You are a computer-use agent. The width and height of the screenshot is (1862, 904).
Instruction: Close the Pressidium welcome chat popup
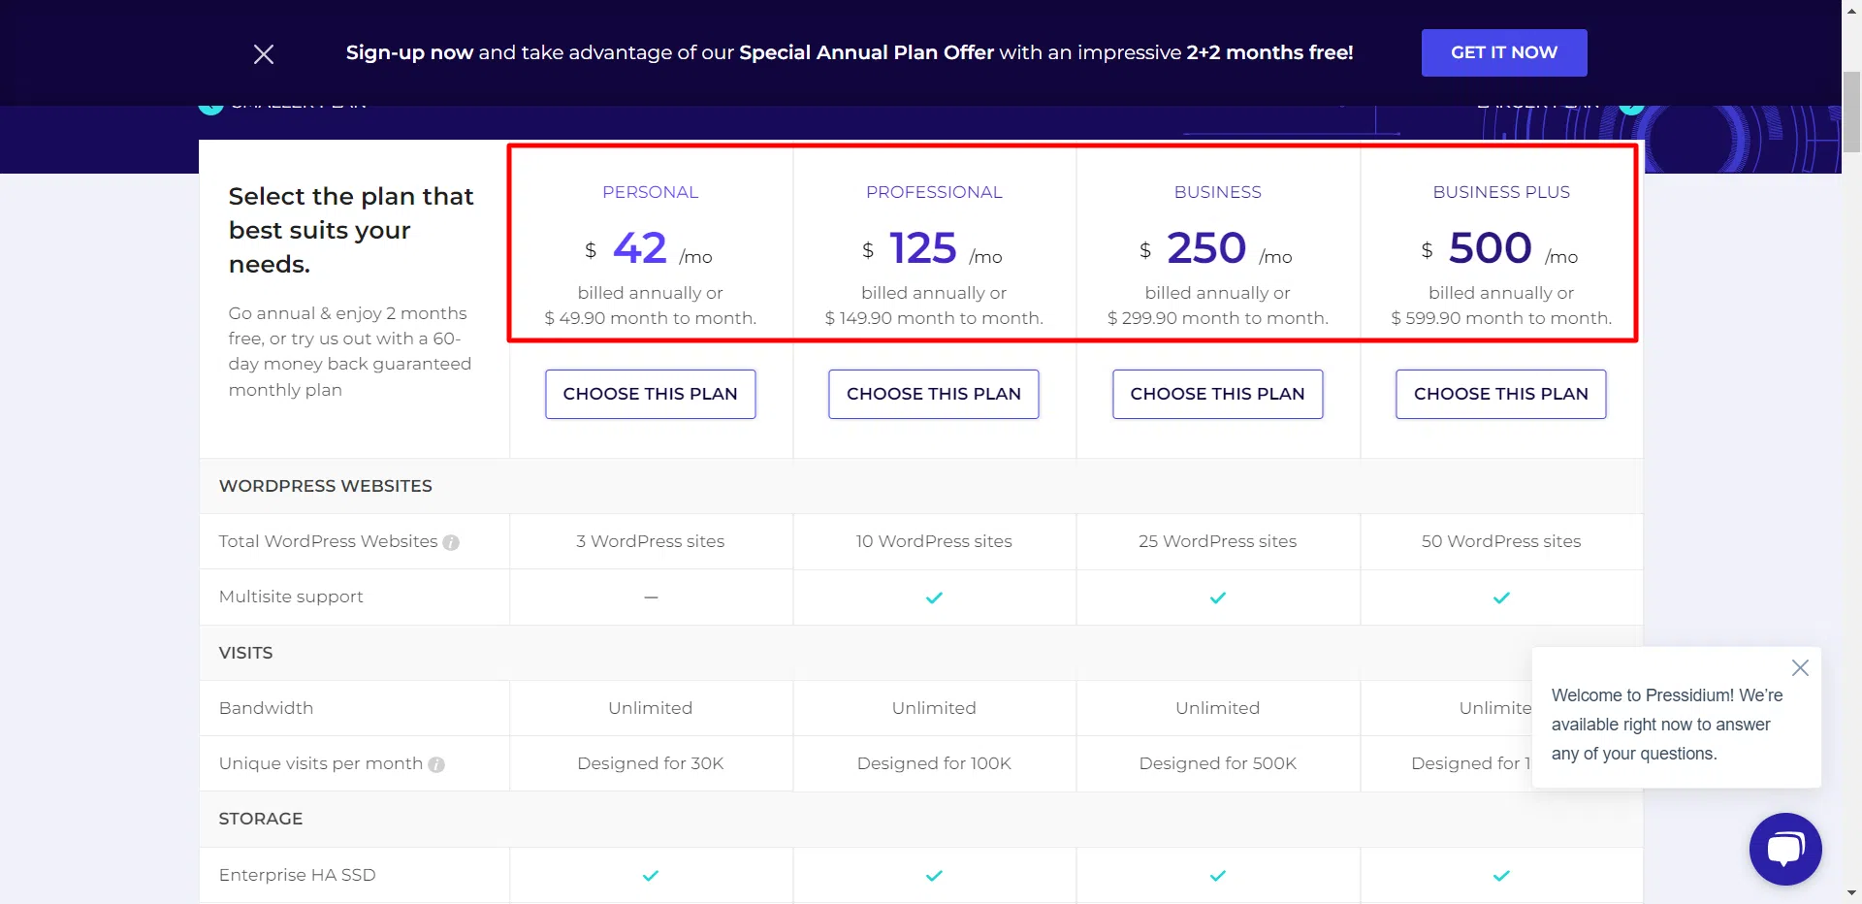click(x=1800, y=667)
